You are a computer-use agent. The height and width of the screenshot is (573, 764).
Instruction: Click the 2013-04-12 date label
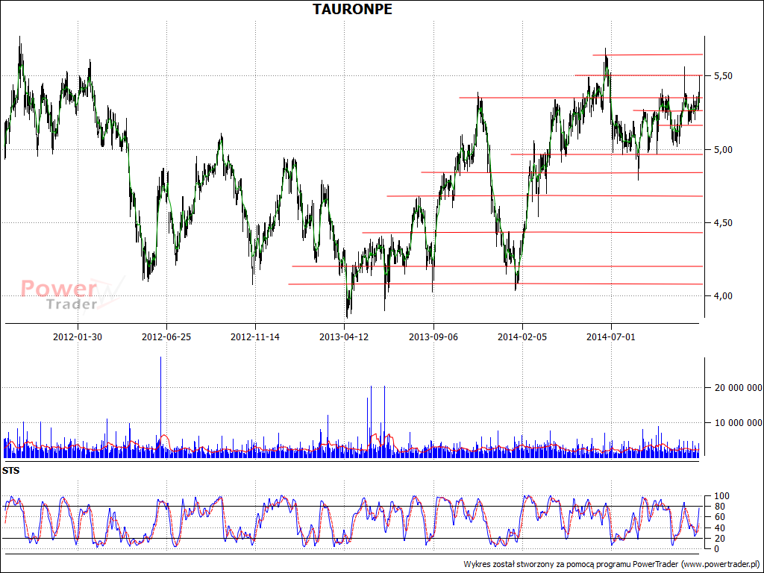(344, 336)
